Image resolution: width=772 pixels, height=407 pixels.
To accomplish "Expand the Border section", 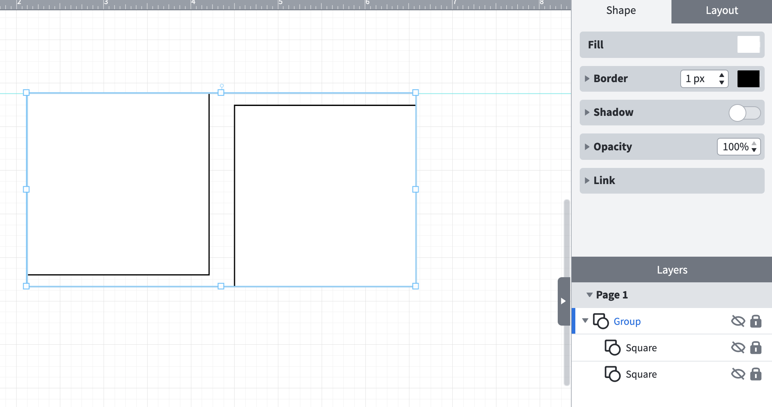I will tap(587, 78).
